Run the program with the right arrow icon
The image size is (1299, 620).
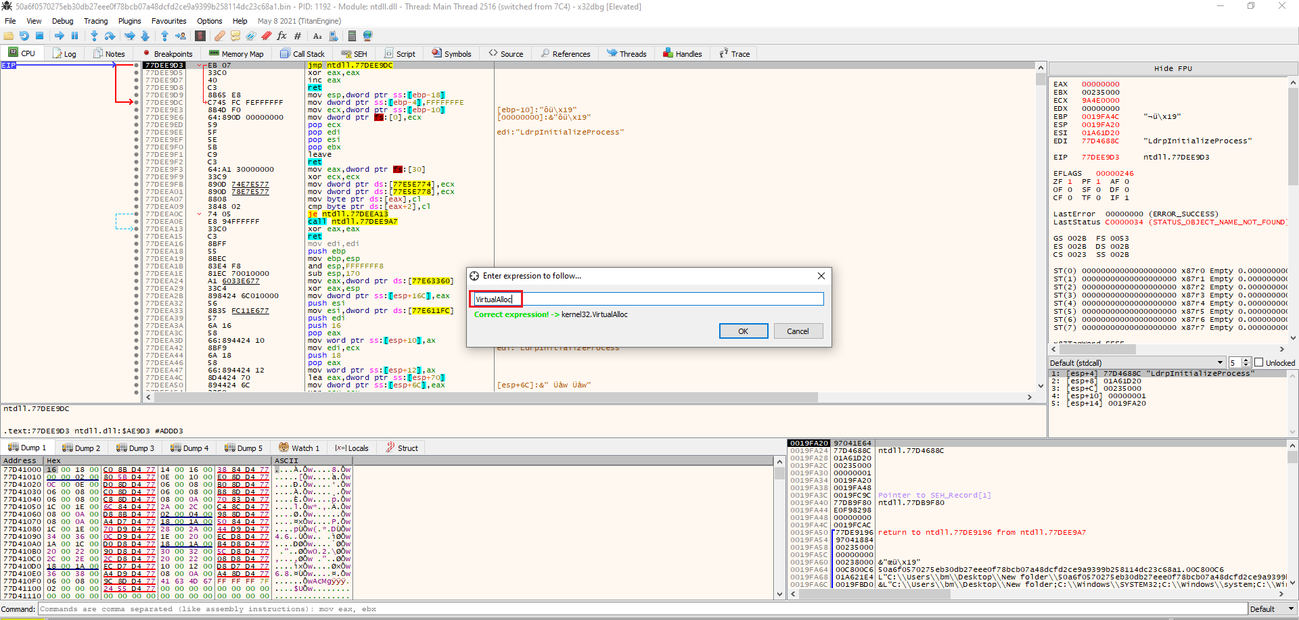tap(60, 36)
